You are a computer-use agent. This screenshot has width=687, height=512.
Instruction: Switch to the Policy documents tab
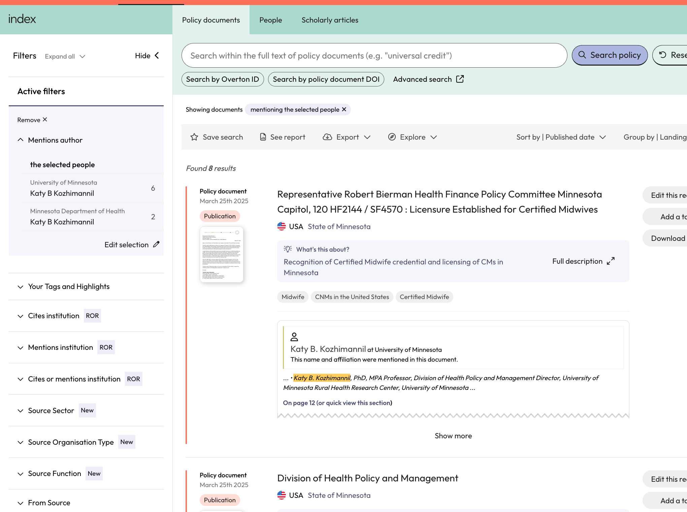211,20
